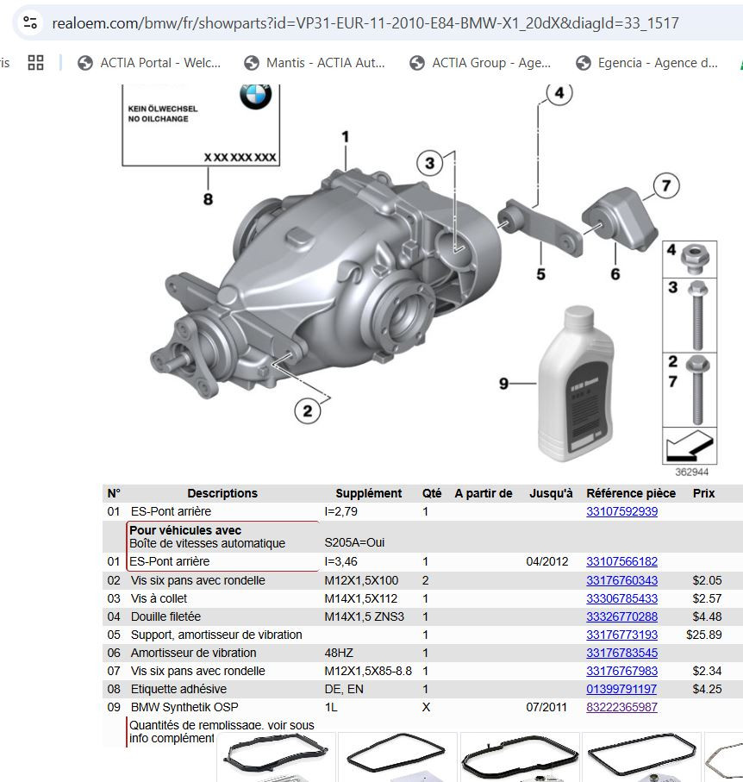Click first gasket thumbnail at bottom
This screenshot has height=782, width=743.
point(277,757)
